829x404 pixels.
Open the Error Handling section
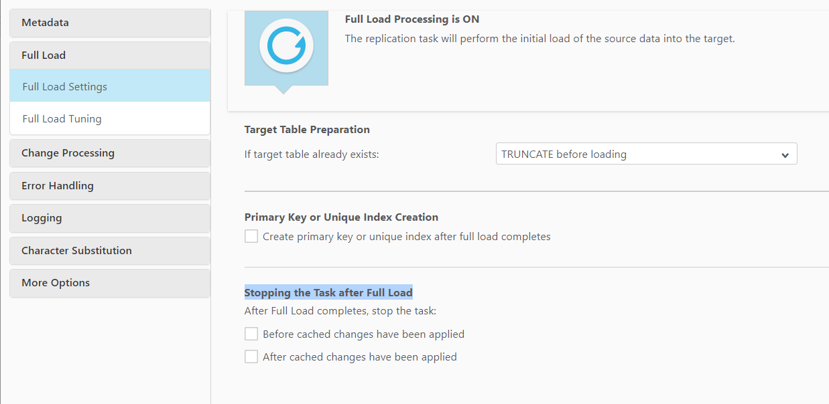click(x=110, y=186)
